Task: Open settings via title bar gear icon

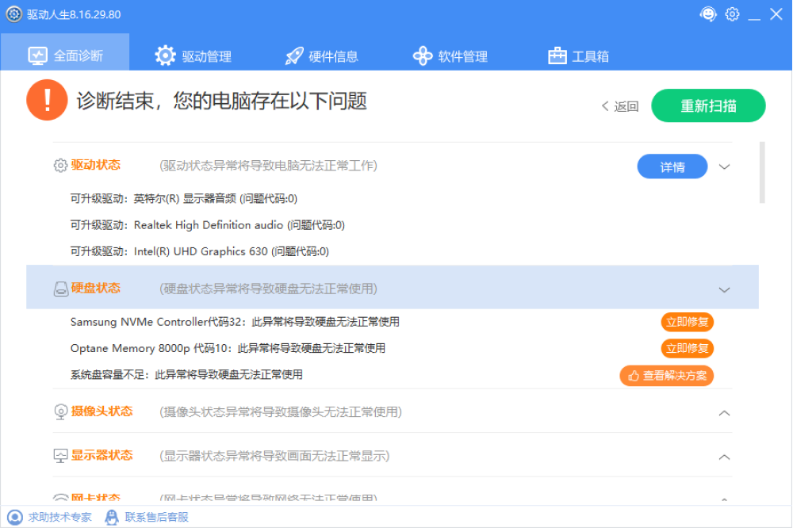Action: click(x=732, y=14)
